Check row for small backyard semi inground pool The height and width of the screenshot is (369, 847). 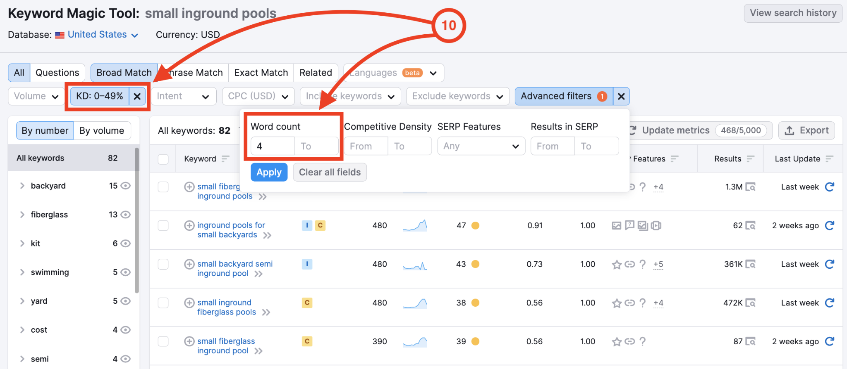pos(163,264)
